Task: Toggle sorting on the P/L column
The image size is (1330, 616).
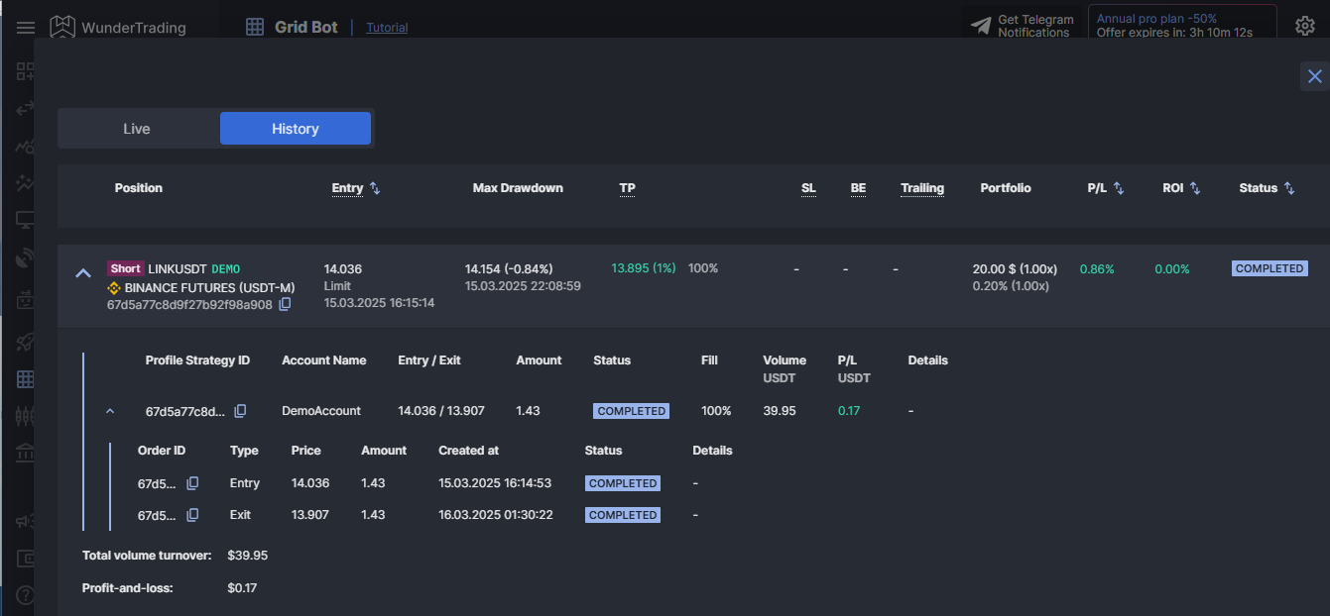Action: pos(1120,187)
